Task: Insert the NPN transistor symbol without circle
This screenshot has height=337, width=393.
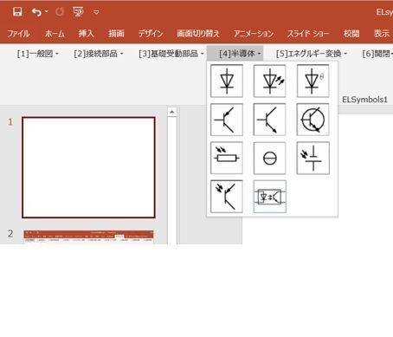Action: tap(270, 120)
